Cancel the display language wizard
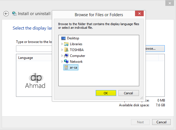176x130 pixels. coord(161,122)
